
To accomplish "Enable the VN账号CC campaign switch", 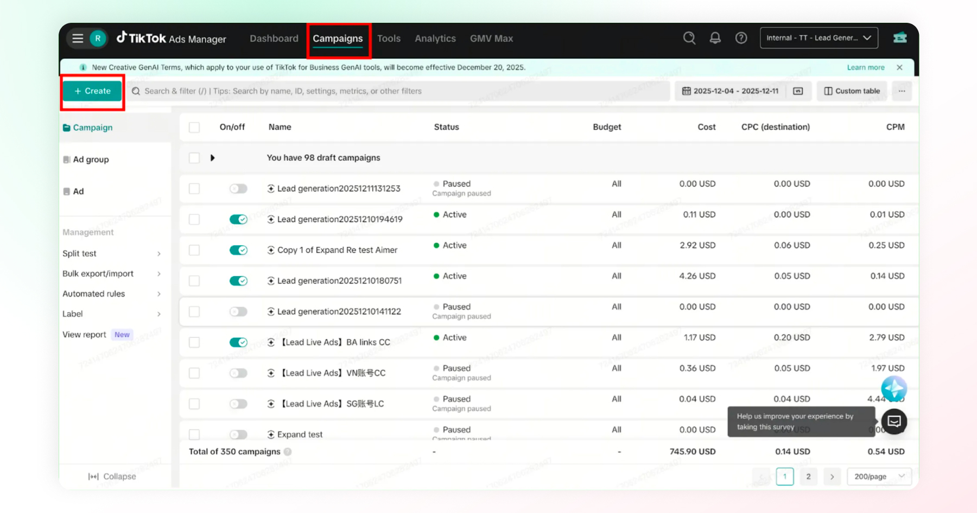I will coord(238,373).
